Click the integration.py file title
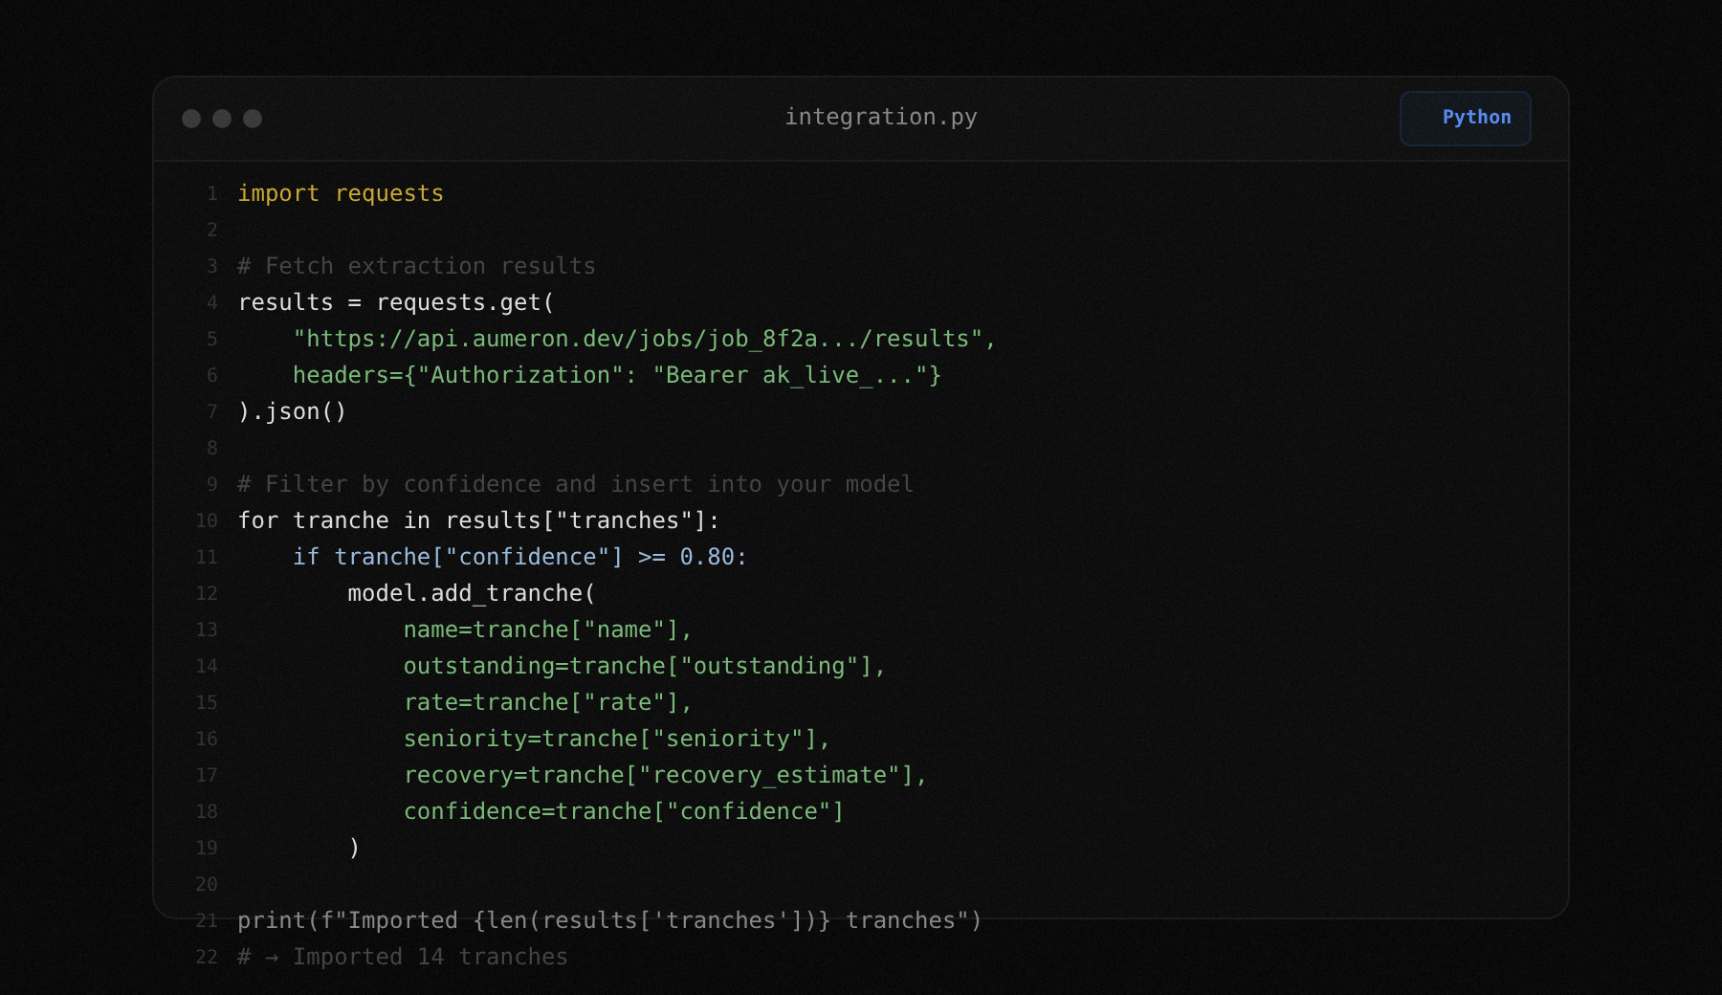Image resolution: width=1722 pixels, height=995 pixels. point(880,117)
